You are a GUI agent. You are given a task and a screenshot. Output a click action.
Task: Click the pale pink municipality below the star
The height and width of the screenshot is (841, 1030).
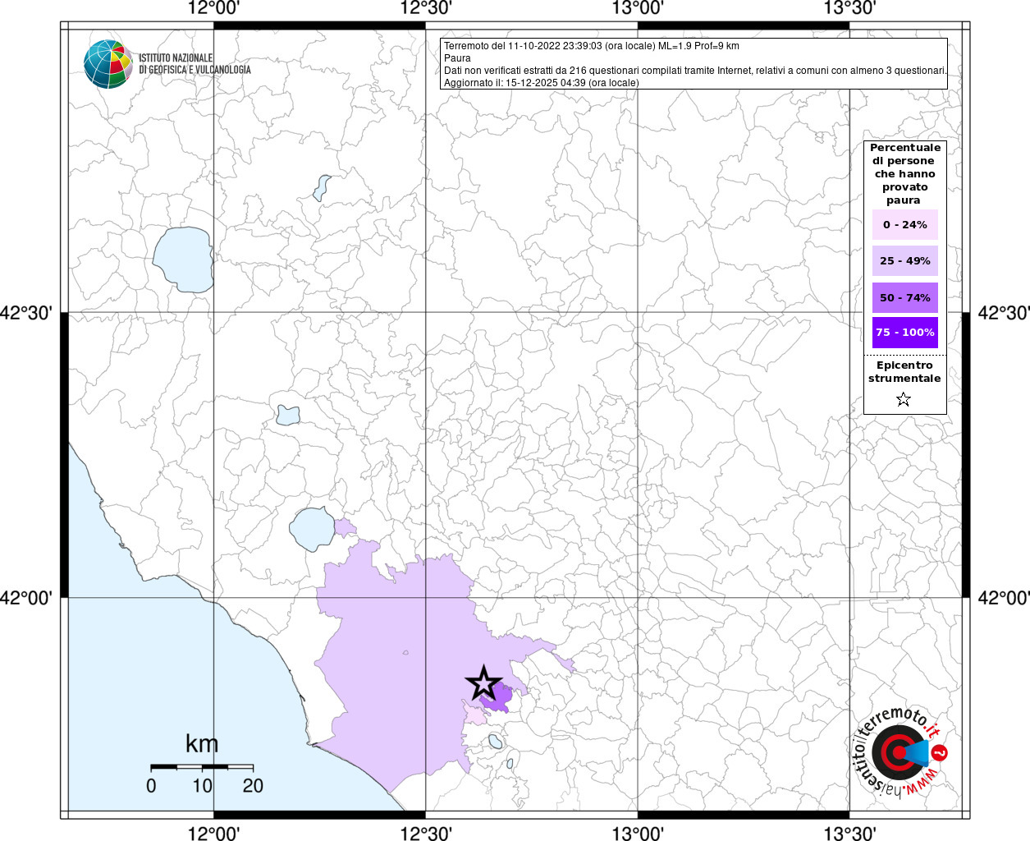point(474,714)
